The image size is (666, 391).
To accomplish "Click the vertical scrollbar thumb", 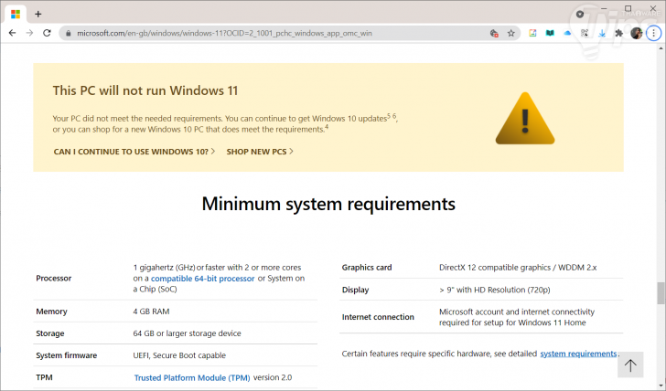I will (x=661, y=293).
